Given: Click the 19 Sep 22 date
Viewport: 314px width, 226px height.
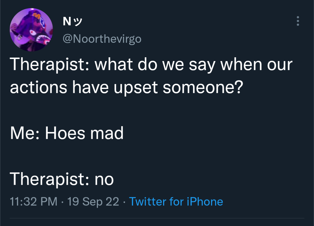Looking at the screenshot, I should tap(93, 201).
